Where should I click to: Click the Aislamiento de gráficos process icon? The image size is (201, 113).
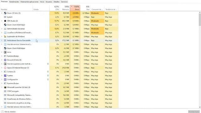pyautogui.click(x=5, y=103)
